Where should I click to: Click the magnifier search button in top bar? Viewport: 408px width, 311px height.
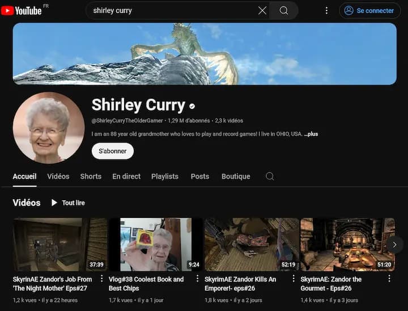click(284, 10)
